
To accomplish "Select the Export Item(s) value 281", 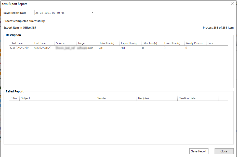I will click(123, 48).
